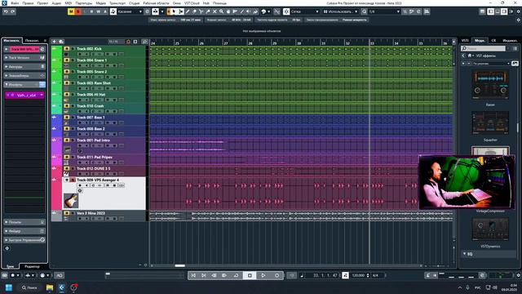Open File Explorer from taskbar
The width and height of the screenshot is (522, 294).
click(x=50, y=287)
